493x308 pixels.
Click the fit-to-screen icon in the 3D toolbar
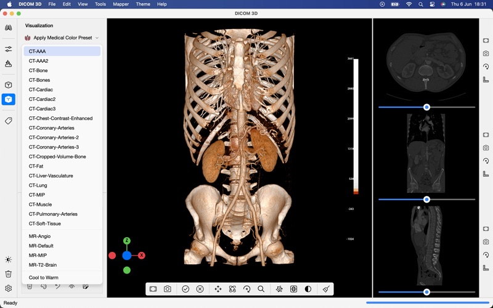[153, 289]
